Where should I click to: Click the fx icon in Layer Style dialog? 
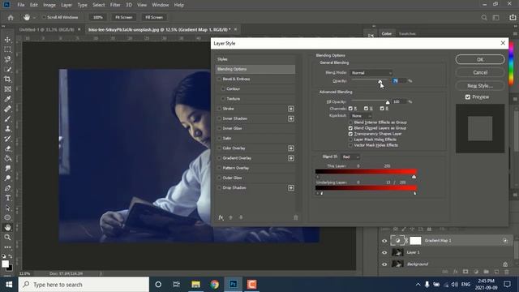coord(221,217)
